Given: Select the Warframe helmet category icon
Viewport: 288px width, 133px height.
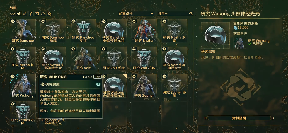Looking at the screenshot, I should click(19, 14).
